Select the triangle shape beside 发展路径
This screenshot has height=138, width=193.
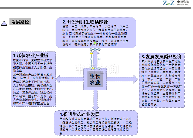tap(4, 23)
